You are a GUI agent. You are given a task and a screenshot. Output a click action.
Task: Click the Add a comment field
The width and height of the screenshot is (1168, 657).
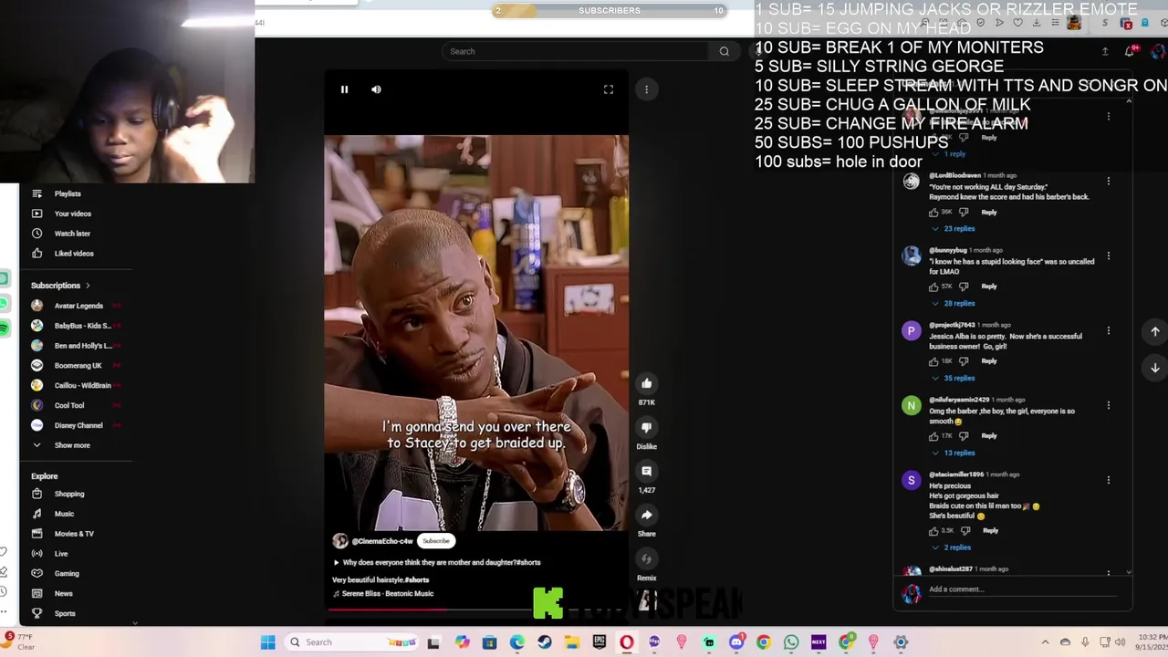tap(1022, 590)
